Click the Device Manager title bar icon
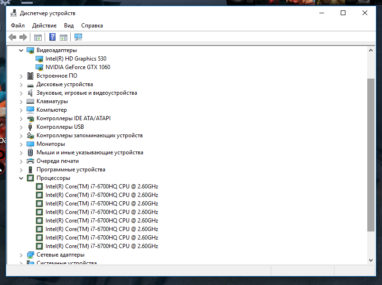This screenshot has height=285, width=382. coord(14,13)
